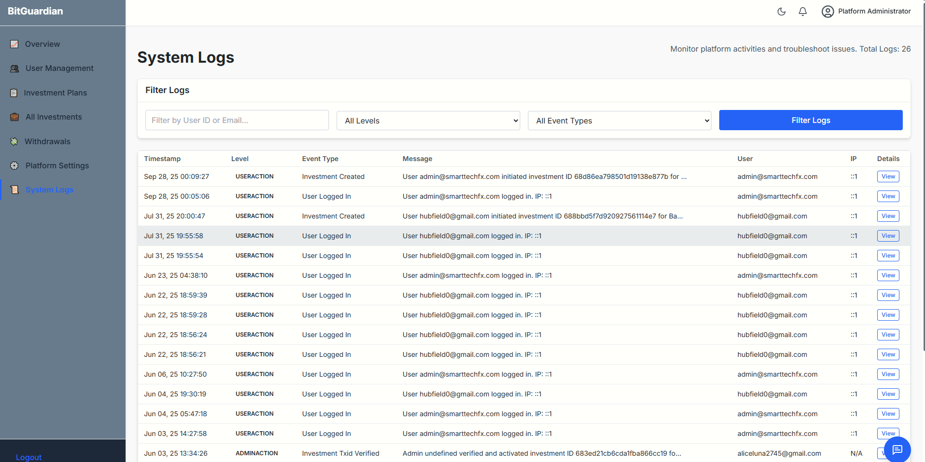Toggle dark mode with the moon icon

pyautogui.click(x=781, y=12)
